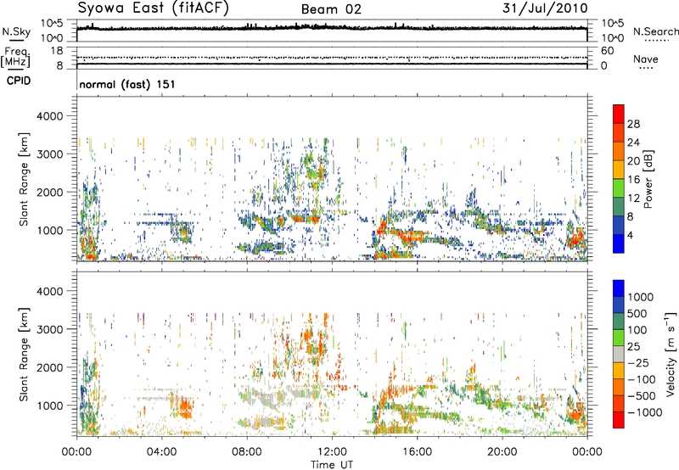Click the '4000' tick of the power panel
The image size is (679, 470).
49,116
